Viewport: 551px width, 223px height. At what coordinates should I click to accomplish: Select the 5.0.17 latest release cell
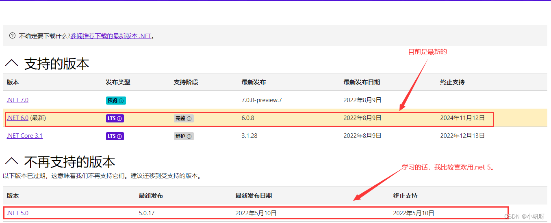coord(147,213)
